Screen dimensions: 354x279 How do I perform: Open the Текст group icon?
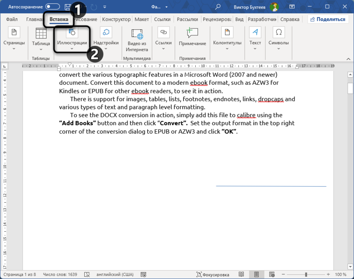click(255, 33)
